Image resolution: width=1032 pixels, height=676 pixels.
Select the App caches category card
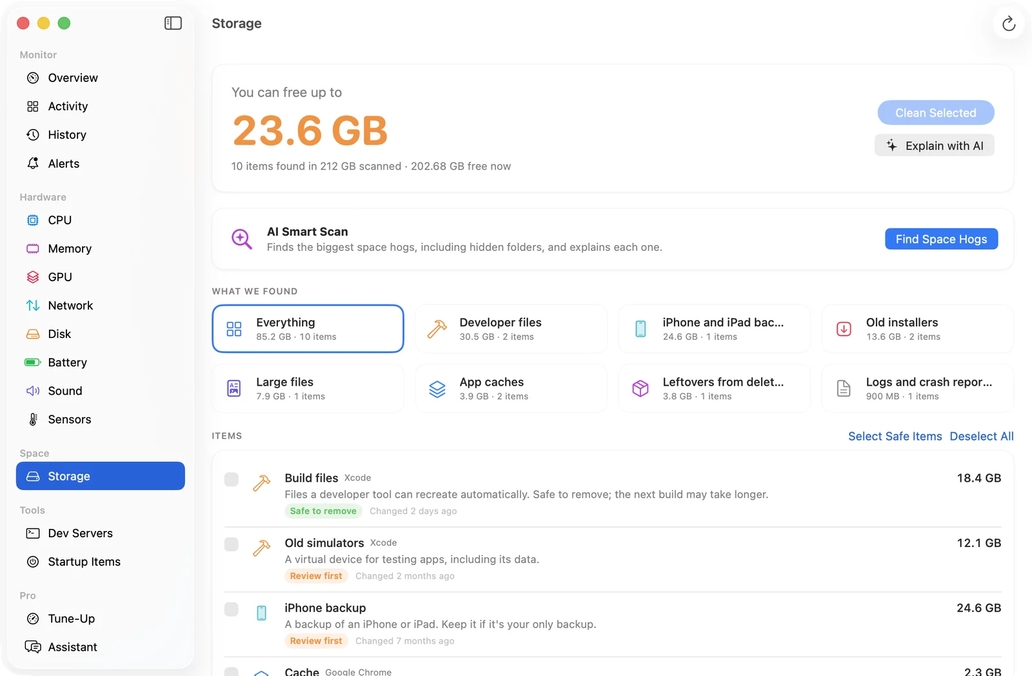pyautogui.click(x=511, y=388)
